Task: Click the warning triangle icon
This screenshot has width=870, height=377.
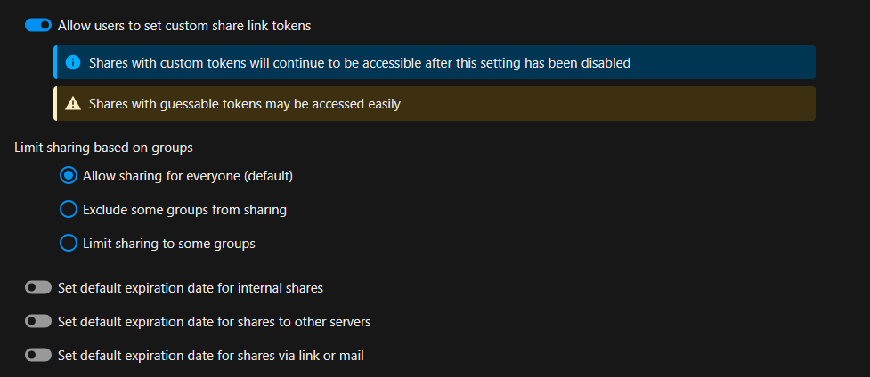Action: click(x=74, y=104)
